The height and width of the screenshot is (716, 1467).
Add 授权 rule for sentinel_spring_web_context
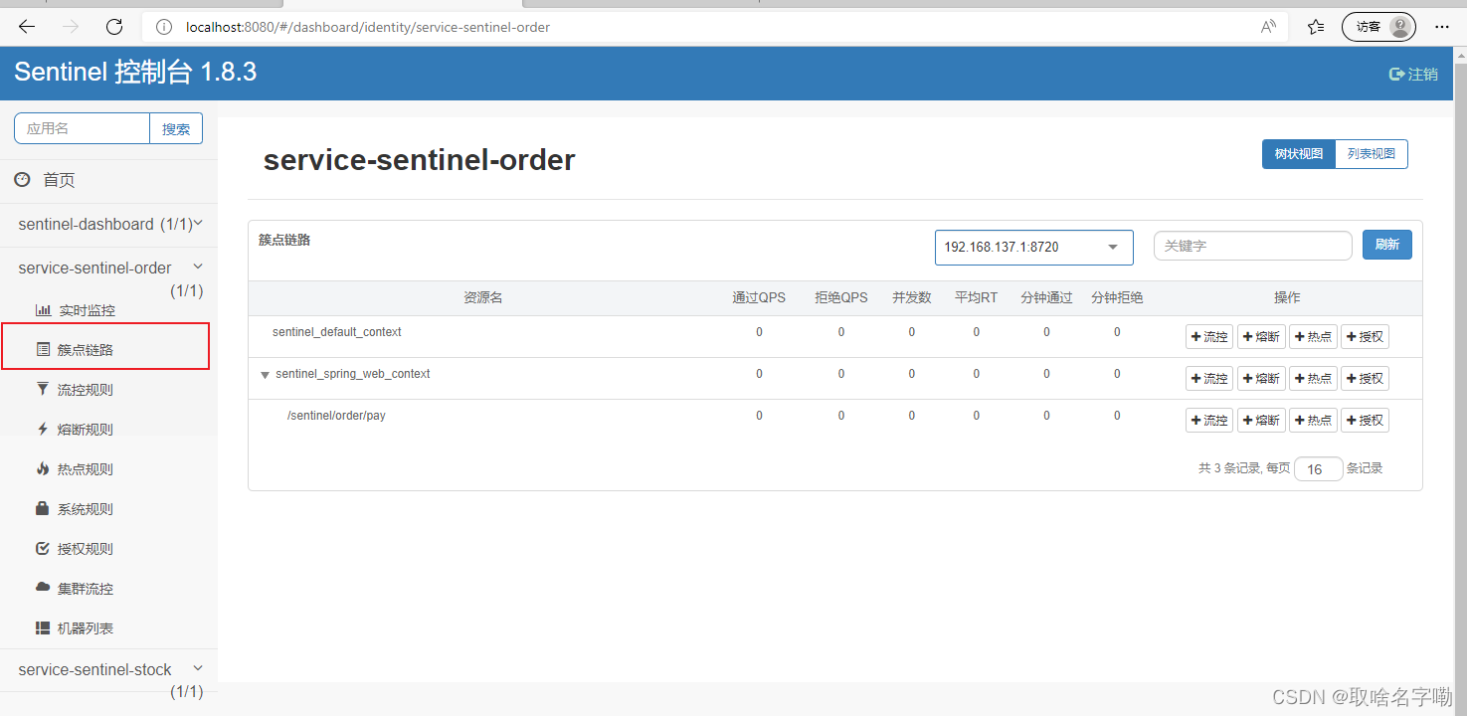point(1365,379)
